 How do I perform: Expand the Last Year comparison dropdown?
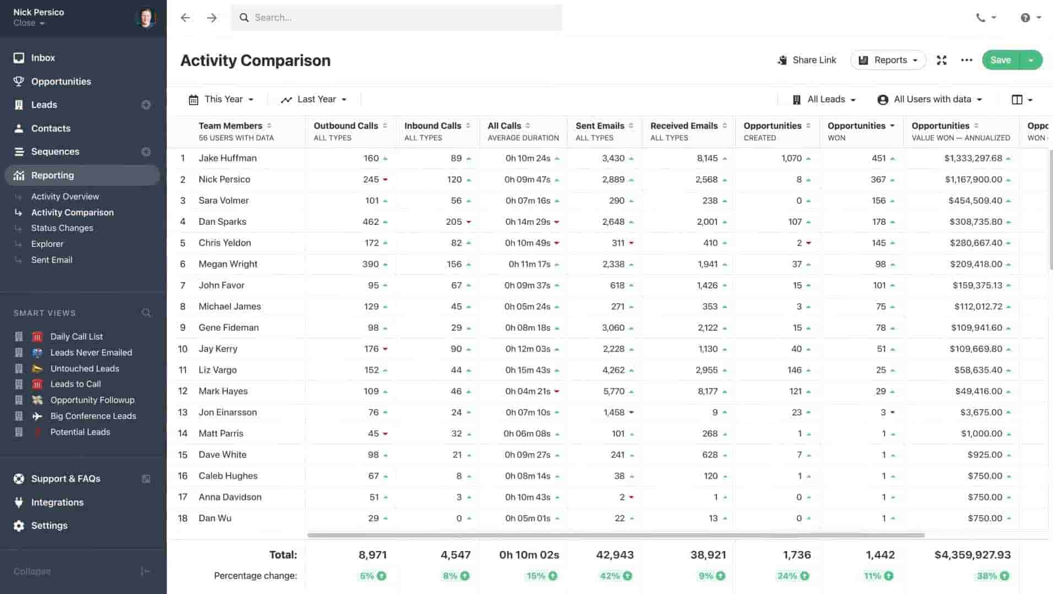pyautogui.click(x=314, y=99)
